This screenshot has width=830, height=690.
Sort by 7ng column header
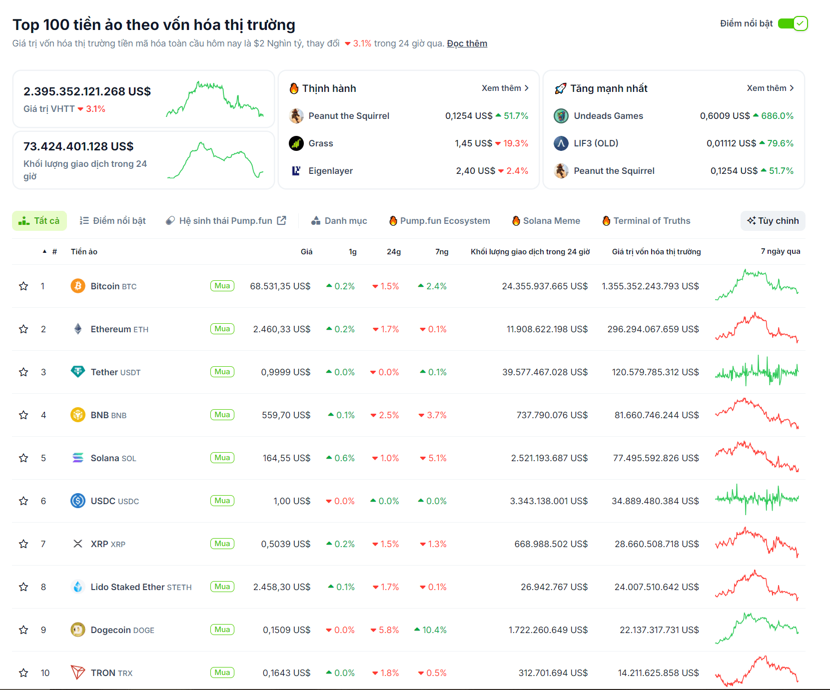442,252
